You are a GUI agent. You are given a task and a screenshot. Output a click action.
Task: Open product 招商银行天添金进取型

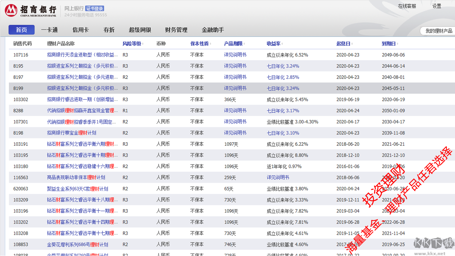pyautogui.click(x=82, y=55)
